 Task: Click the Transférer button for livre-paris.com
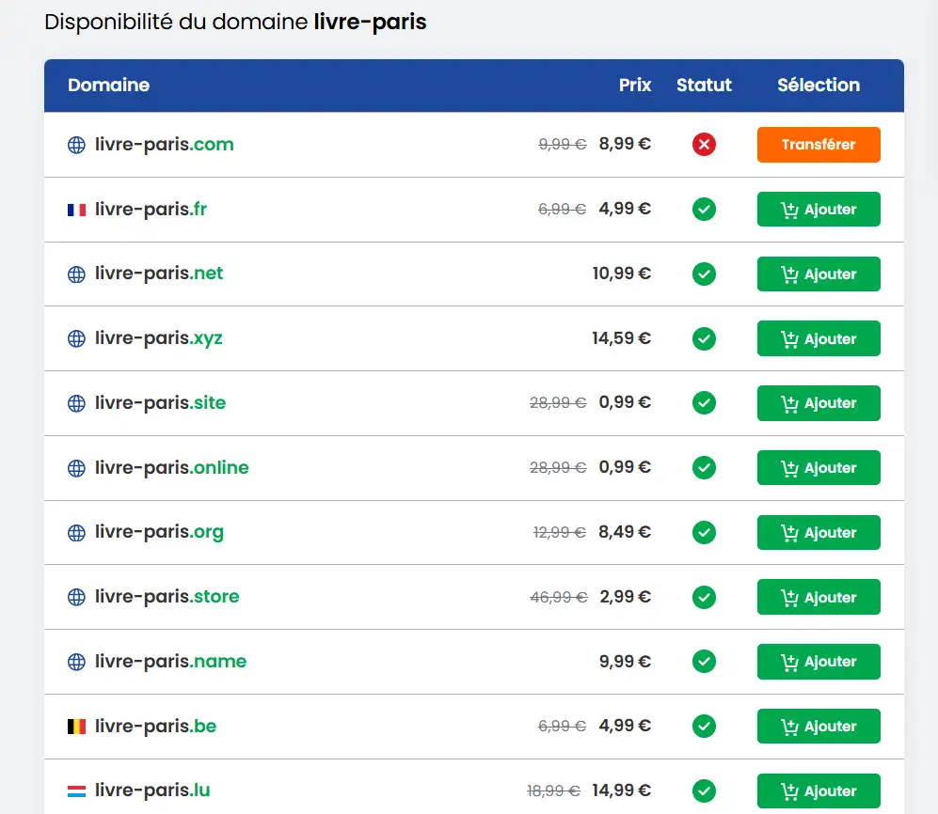click(x=819, y=145)
